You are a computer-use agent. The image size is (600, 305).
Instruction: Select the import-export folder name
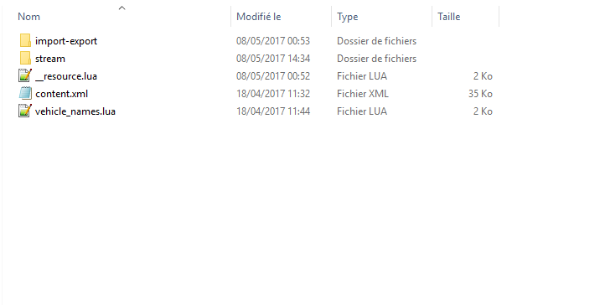(x=66, y=41)
